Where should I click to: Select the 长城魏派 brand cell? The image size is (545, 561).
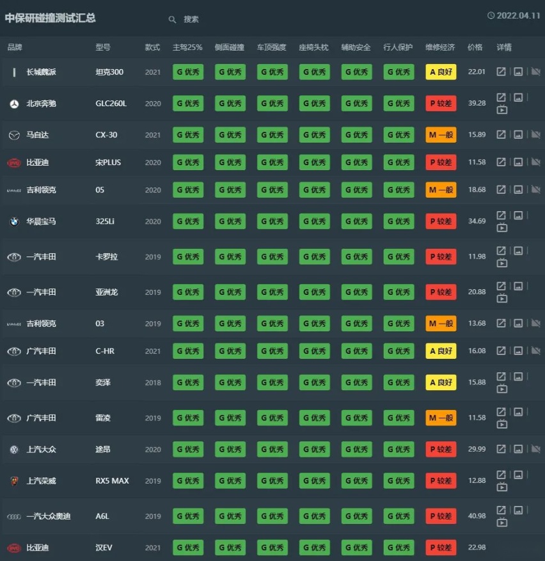[41, 72]
